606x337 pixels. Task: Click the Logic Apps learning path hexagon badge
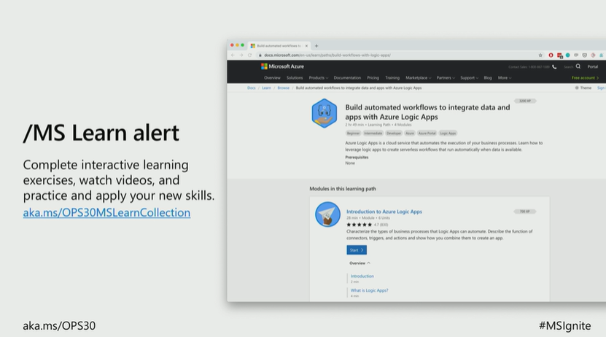pos(325,113)
